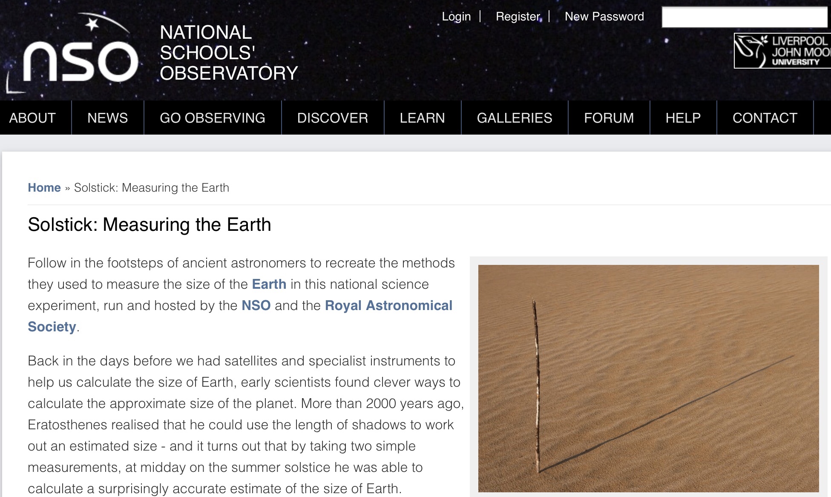Request a New Password

point(604,17)
